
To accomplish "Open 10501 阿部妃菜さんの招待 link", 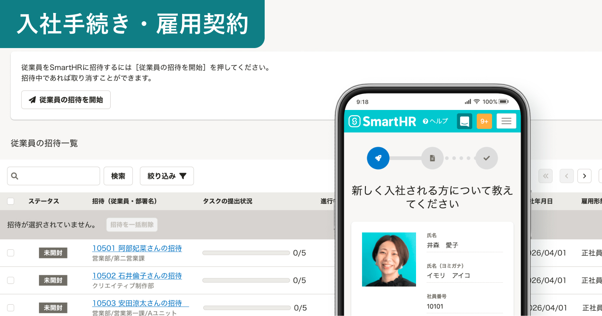I will (x=137, y=248).
